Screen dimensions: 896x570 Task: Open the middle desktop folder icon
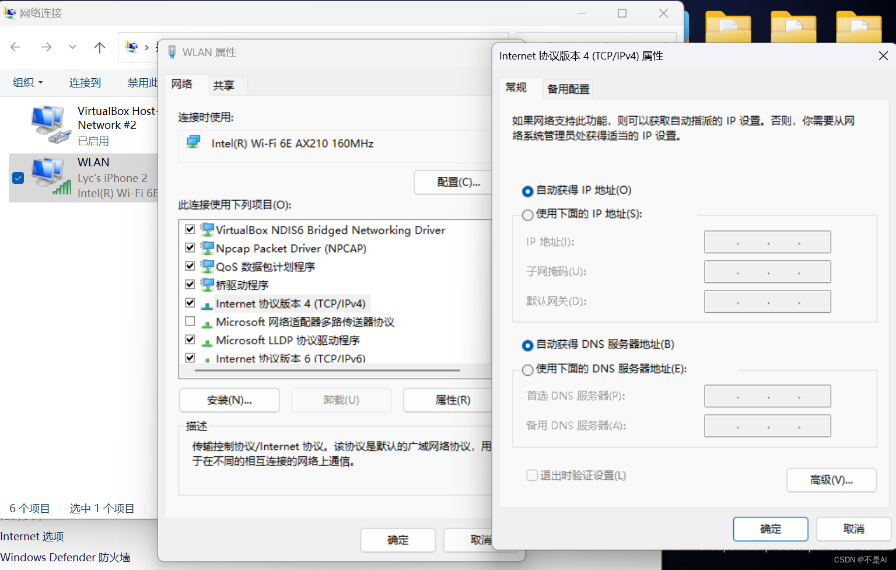click(793, 27)
